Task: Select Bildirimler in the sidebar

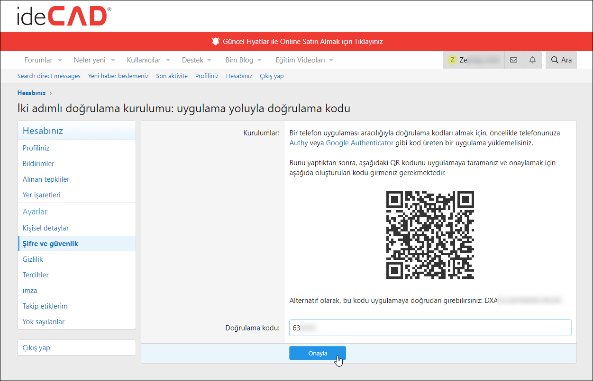Action: [x=77, y=164]
